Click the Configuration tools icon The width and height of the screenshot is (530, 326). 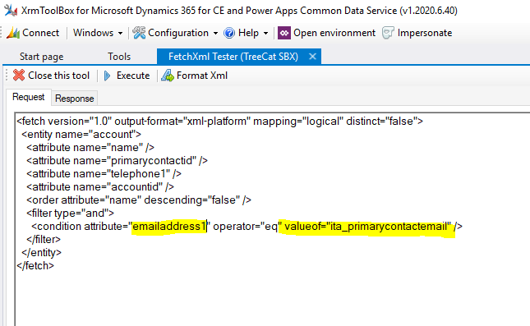[139, 33]
